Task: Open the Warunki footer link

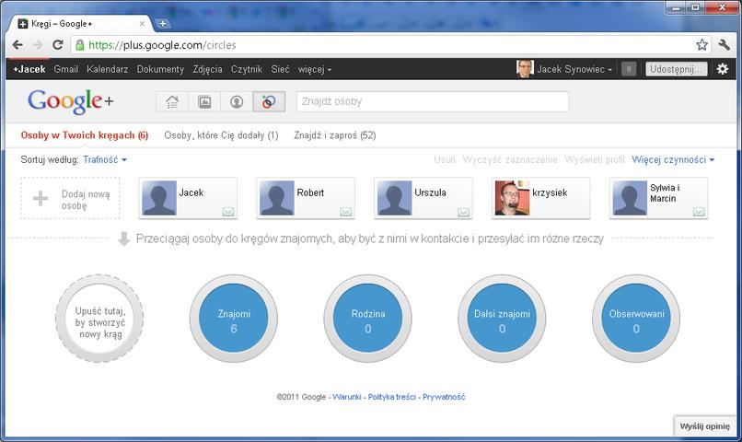Action: (347, 397)
